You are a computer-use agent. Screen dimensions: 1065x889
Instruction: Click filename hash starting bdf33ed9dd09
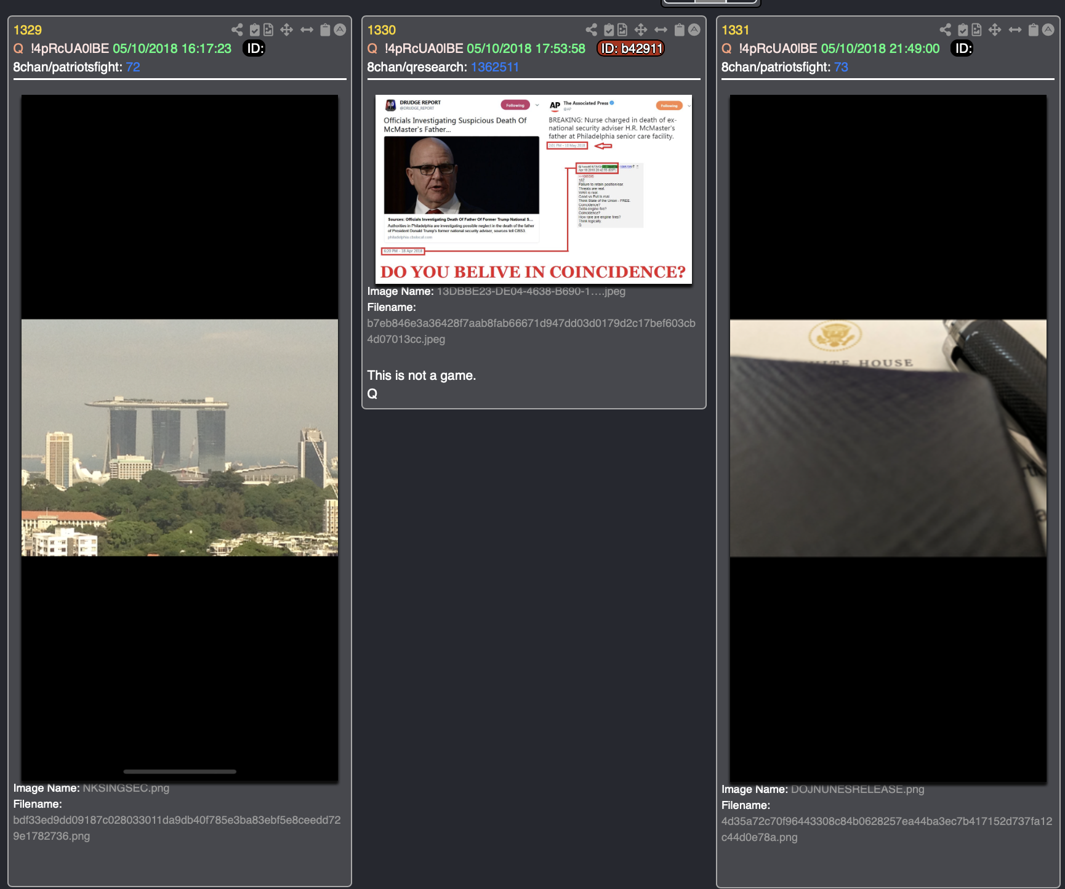(177, 828)
